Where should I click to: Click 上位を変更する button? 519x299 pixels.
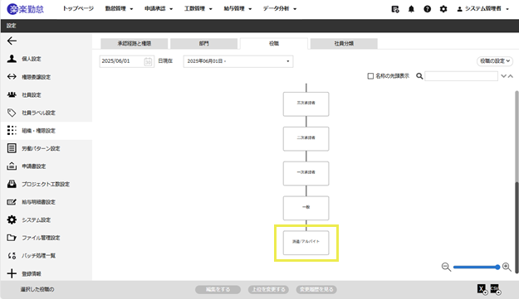268,289
